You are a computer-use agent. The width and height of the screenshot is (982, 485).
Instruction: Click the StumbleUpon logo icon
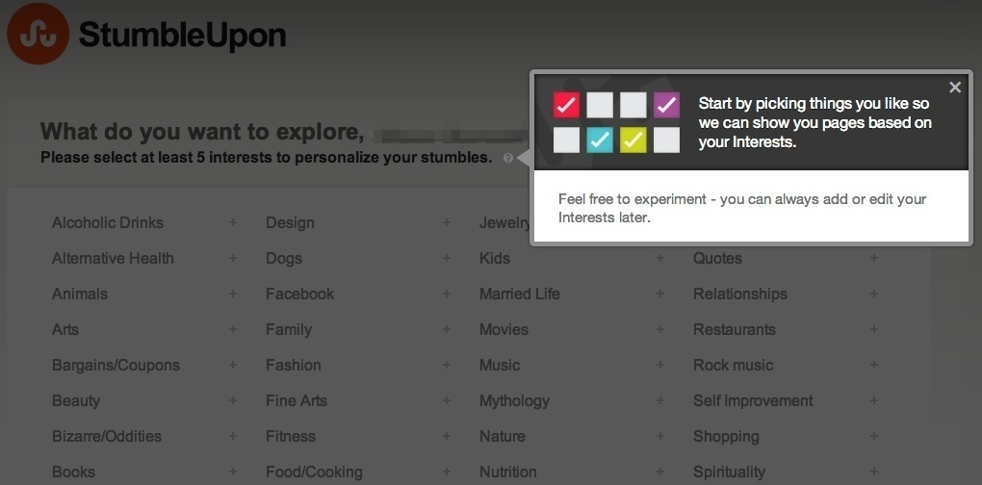pos(38,34)
